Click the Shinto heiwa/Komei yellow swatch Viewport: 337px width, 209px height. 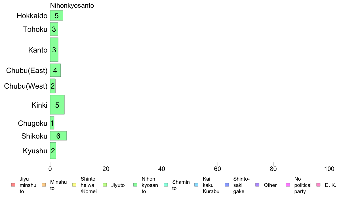(x=74, y=185)
